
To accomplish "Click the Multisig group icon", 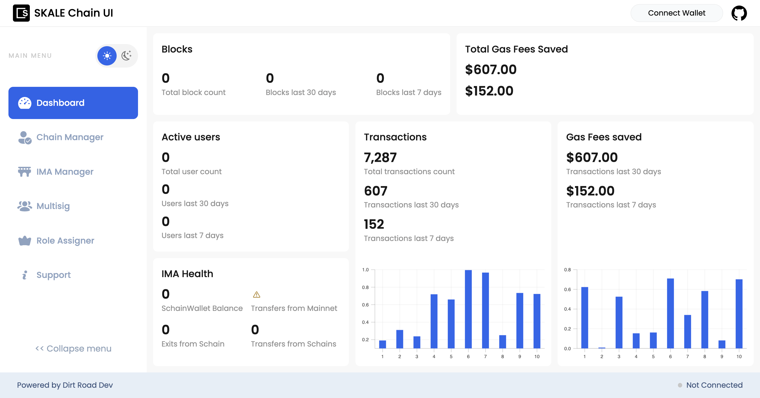I will click(25, 206).
